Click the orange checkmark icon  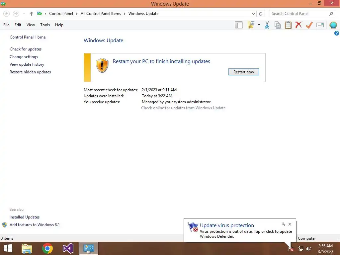[x=309, y=25]
